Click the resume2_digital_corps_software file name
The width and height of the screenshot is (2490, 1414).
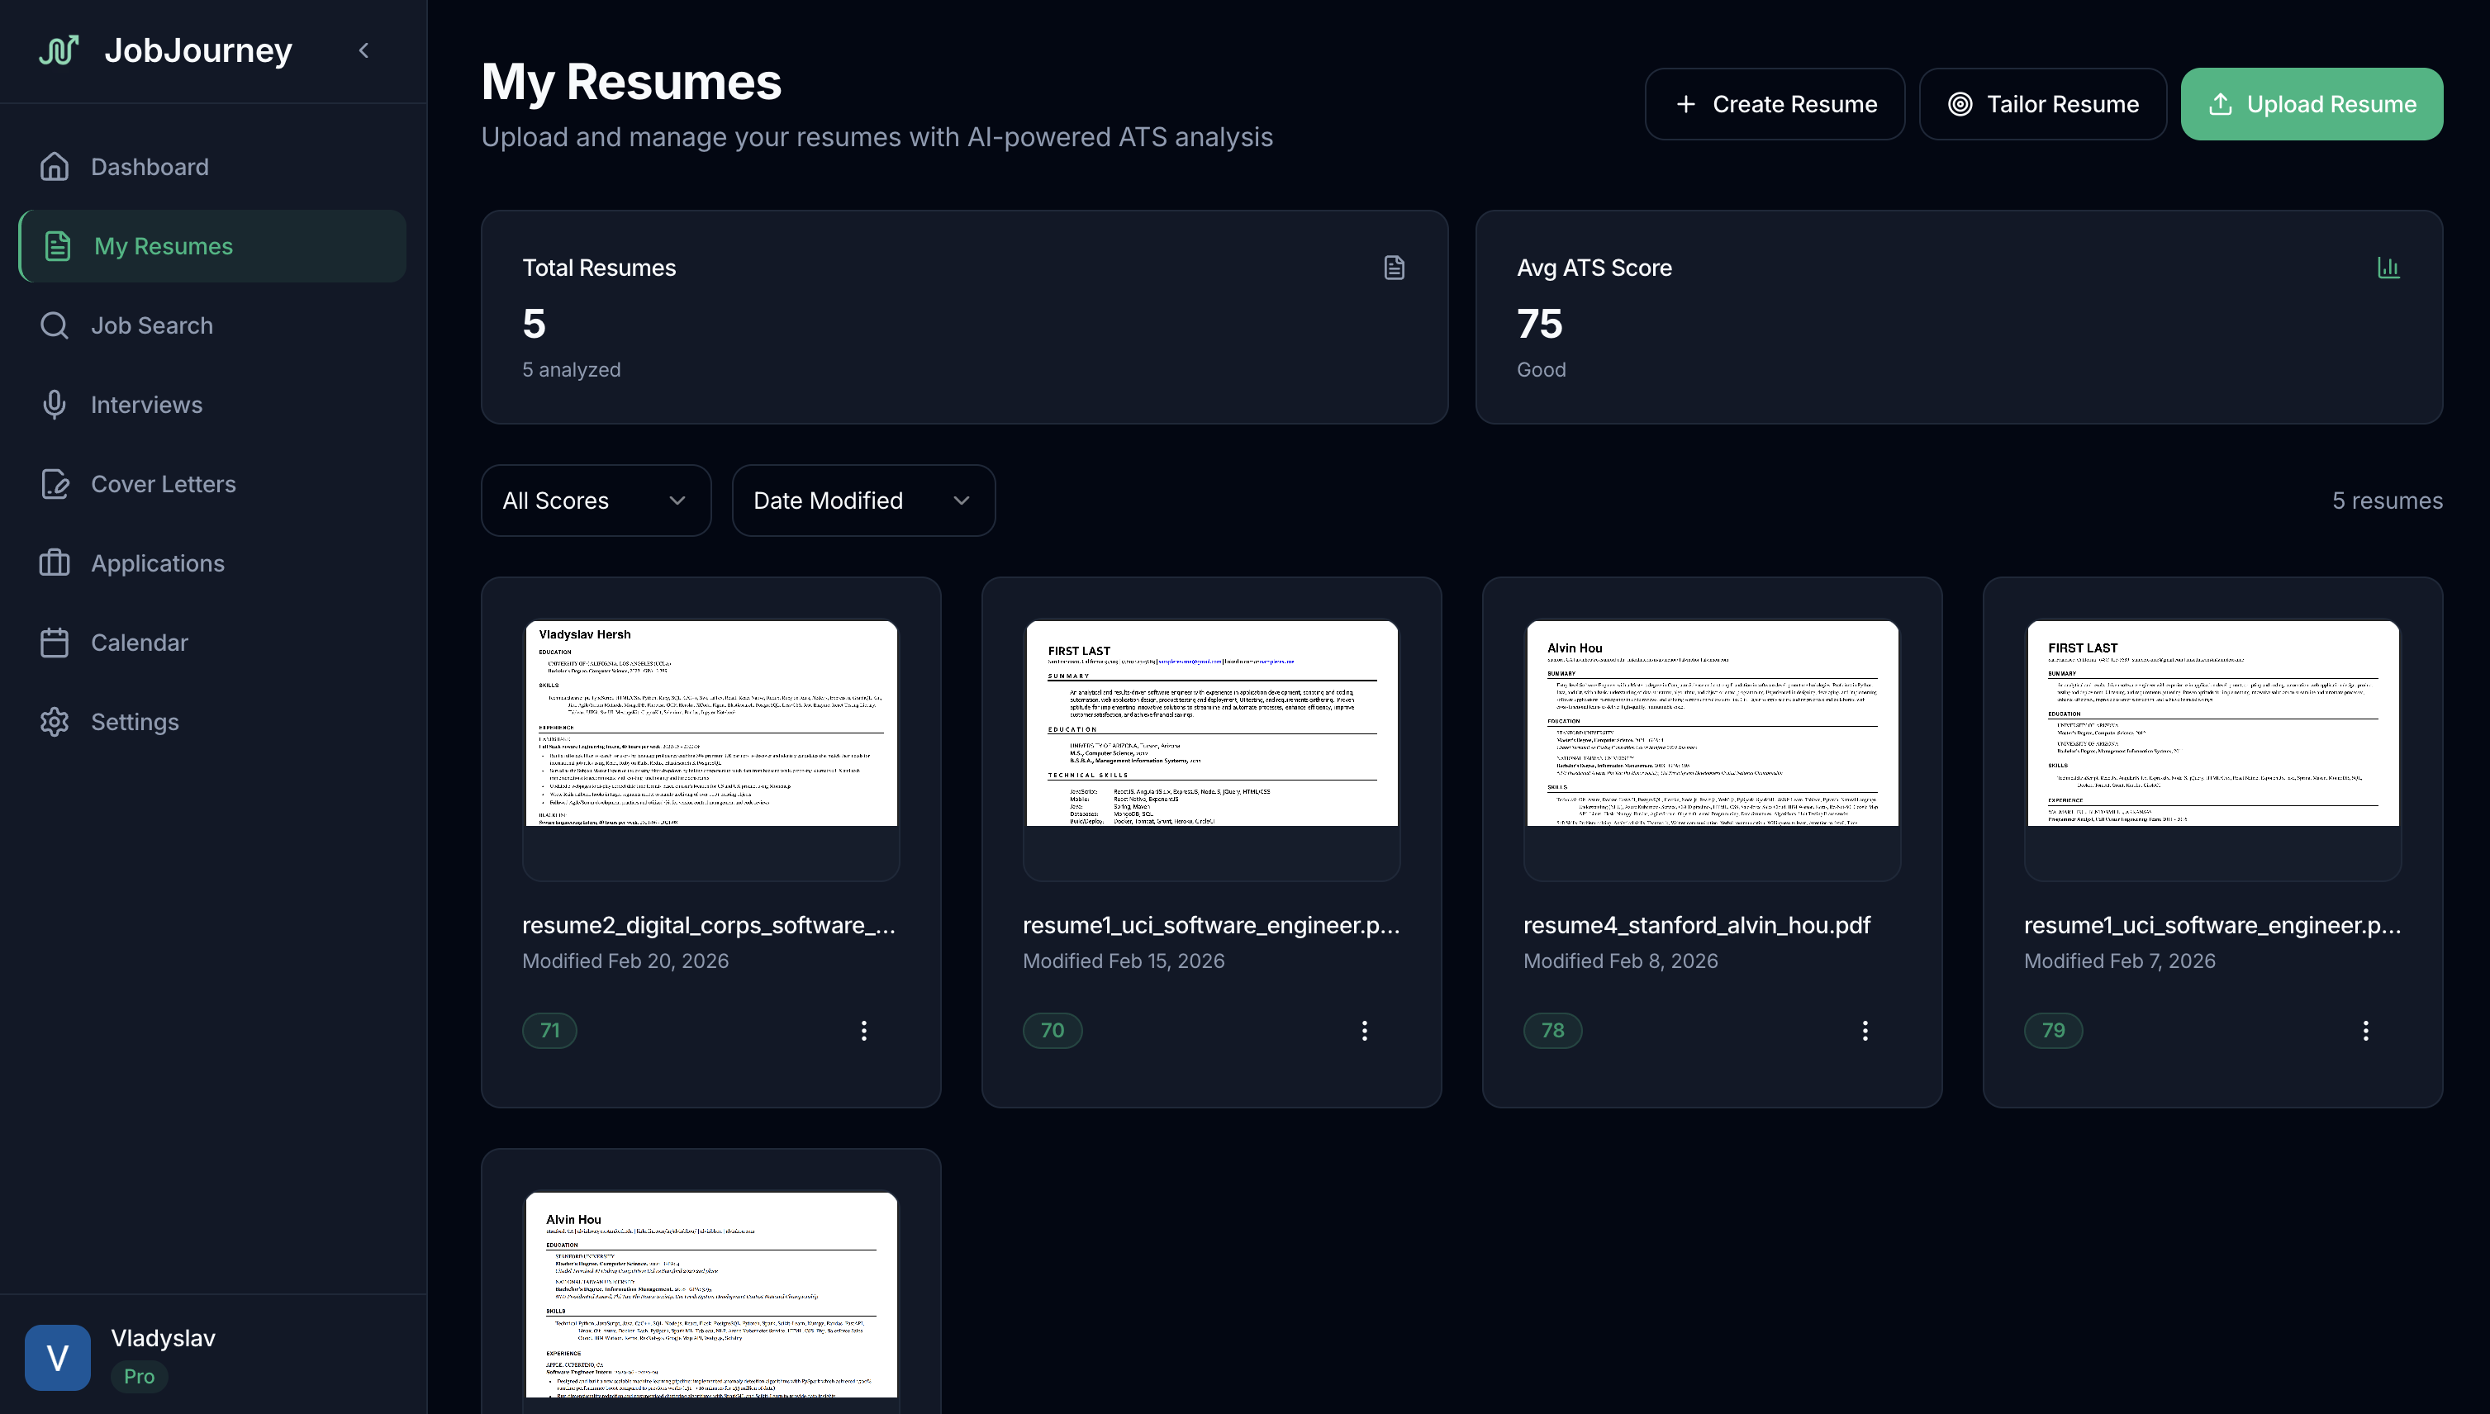click(x=709, y=924)
